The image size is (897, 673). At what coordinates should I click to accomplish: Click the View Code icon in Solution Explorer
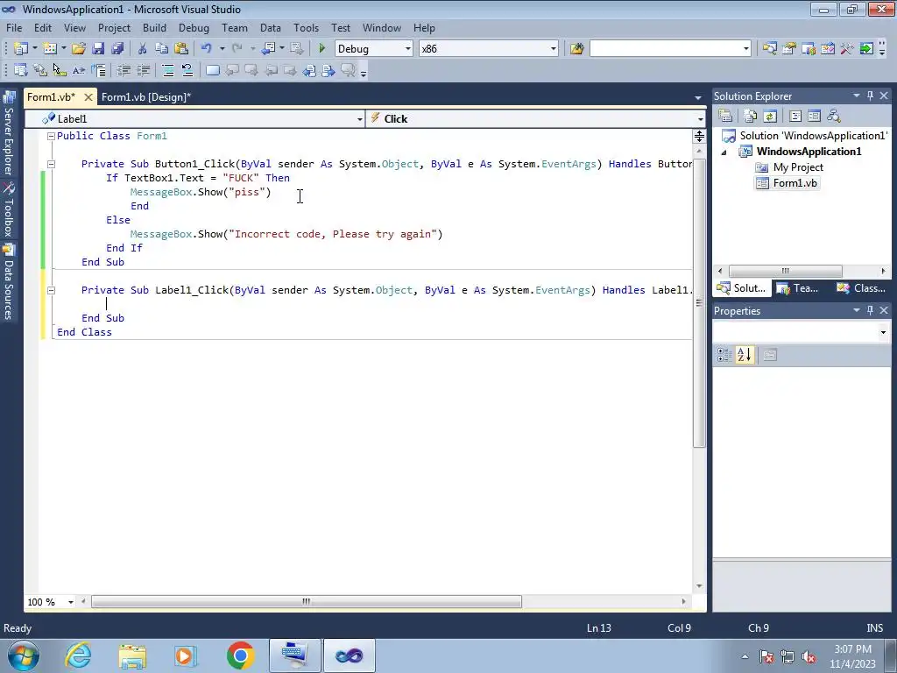point(795,117)
